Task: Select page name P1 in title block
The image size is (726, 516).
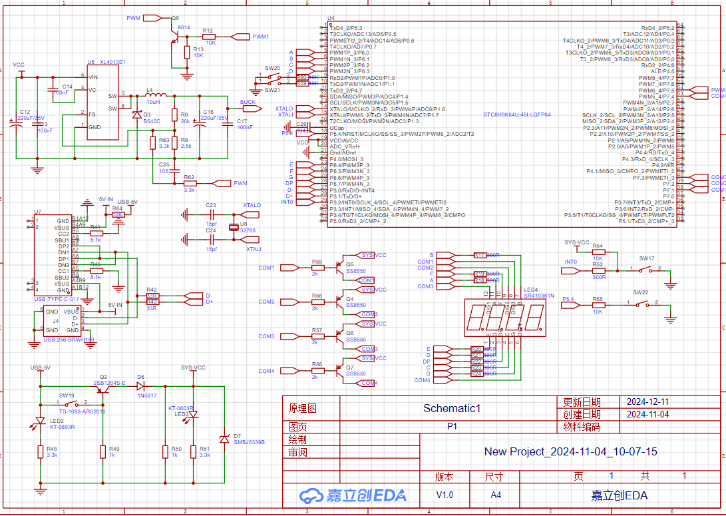Action: [x=452, y=426]
